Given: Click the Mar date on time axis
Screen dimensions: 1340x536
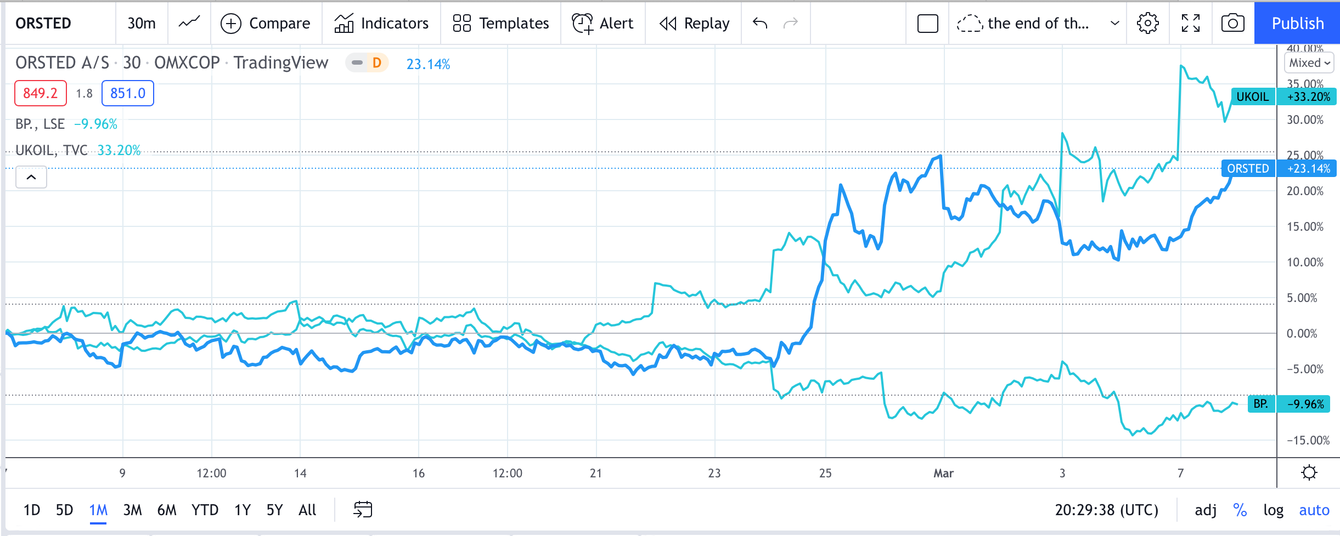Looking at the screenshot, I should [944, 473].
